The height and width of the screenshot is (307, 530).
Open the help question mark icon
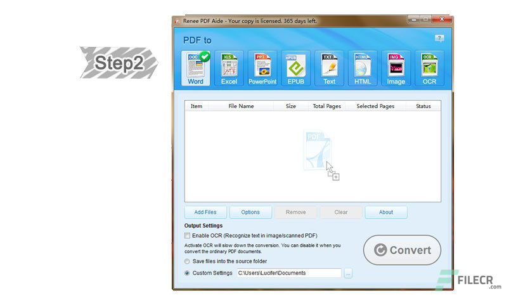pyautogui.click(x=439, y=38)
